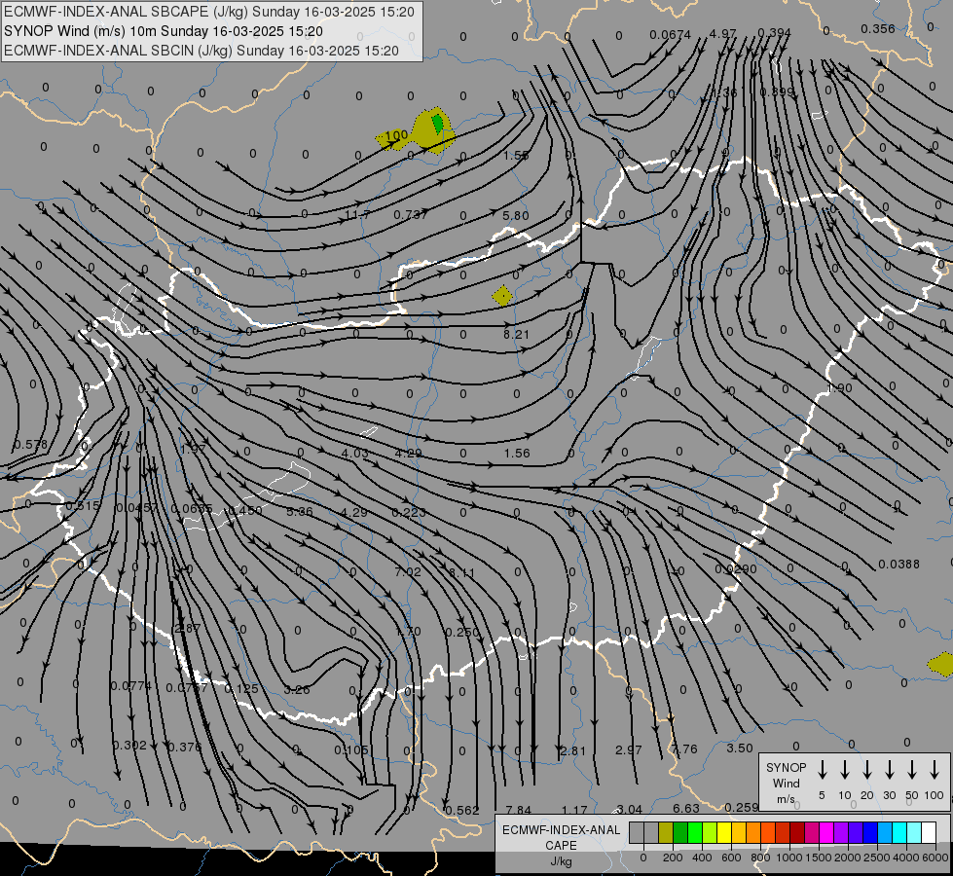Click the 3.26 value on the map
Viewport: 953px width, 876px height.
click(x=297, y=690)
